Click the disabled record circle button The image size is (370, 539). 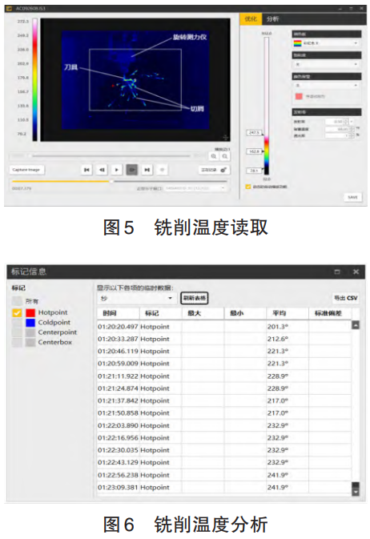point(162,170)
